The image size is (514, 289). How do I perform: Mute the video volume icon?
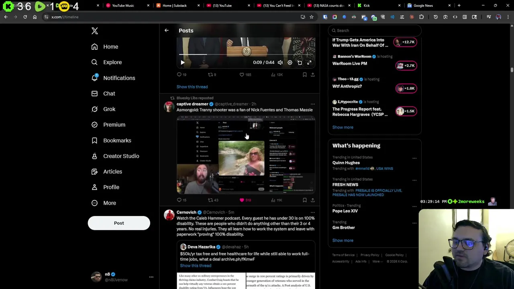(x=280, y=63)
